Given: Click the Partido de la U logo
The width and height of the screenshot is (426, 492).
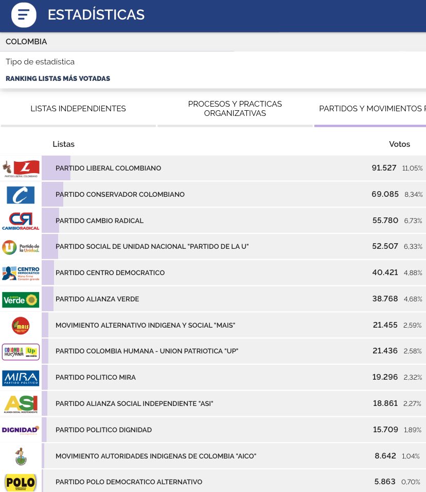Looking at the screenshot, I should tap(21, 247).
